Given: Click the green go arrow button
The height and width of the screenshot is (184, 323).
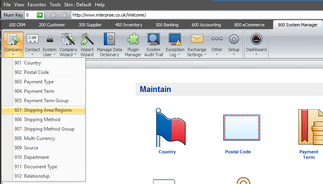Looking at the screenshot, I should tap(40, 15).
